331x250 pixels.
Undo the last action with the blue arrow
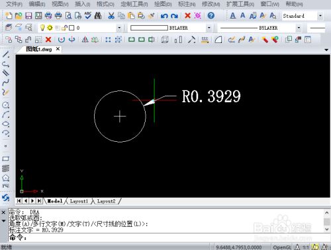(164, 16)
